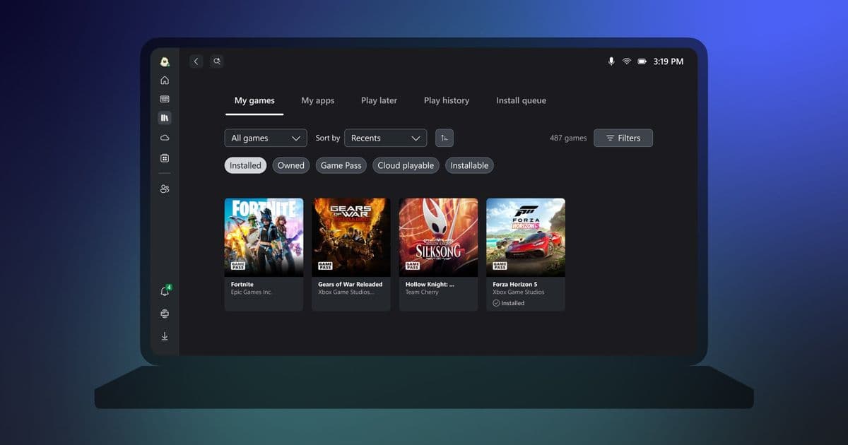
Task: Open the Recents sort dropdown
Action: (385, 138)
